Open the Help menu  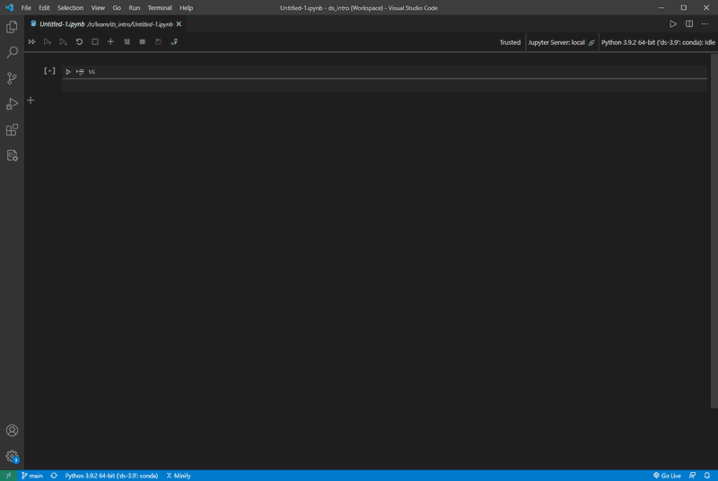pyautogui.click(x=186, y=8)
